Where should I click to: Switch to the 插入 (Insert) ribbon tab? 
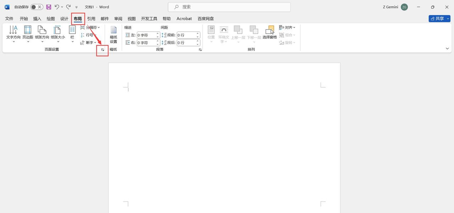click(37, 18)
